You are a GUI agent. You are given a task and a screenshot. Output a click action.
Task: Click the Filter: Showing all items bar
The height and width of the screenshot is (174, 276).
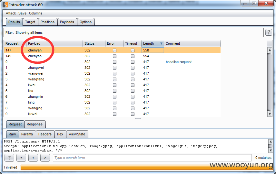[x=133, y=32]
